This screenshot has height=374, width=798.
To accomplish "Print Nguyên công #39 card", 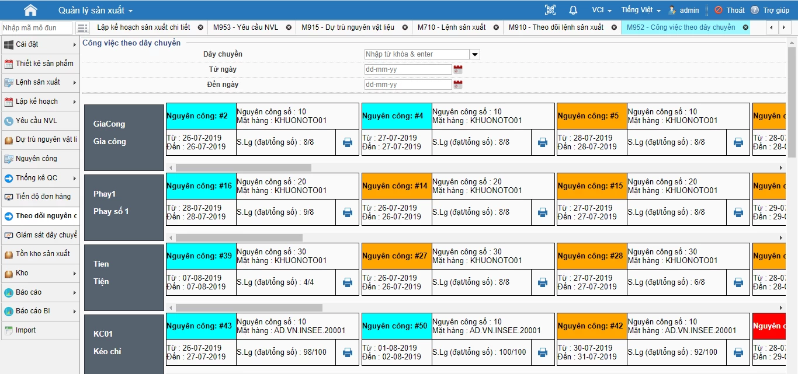I will [x=348, y=282].
